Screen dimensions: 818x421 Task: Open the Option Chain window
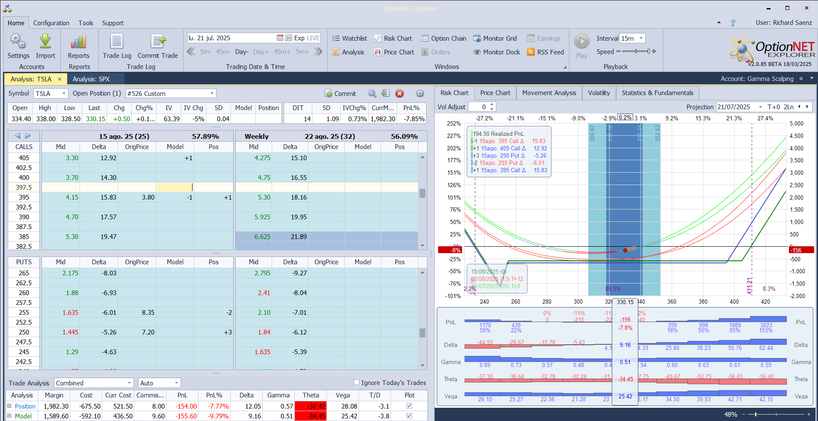click(443, 39)
